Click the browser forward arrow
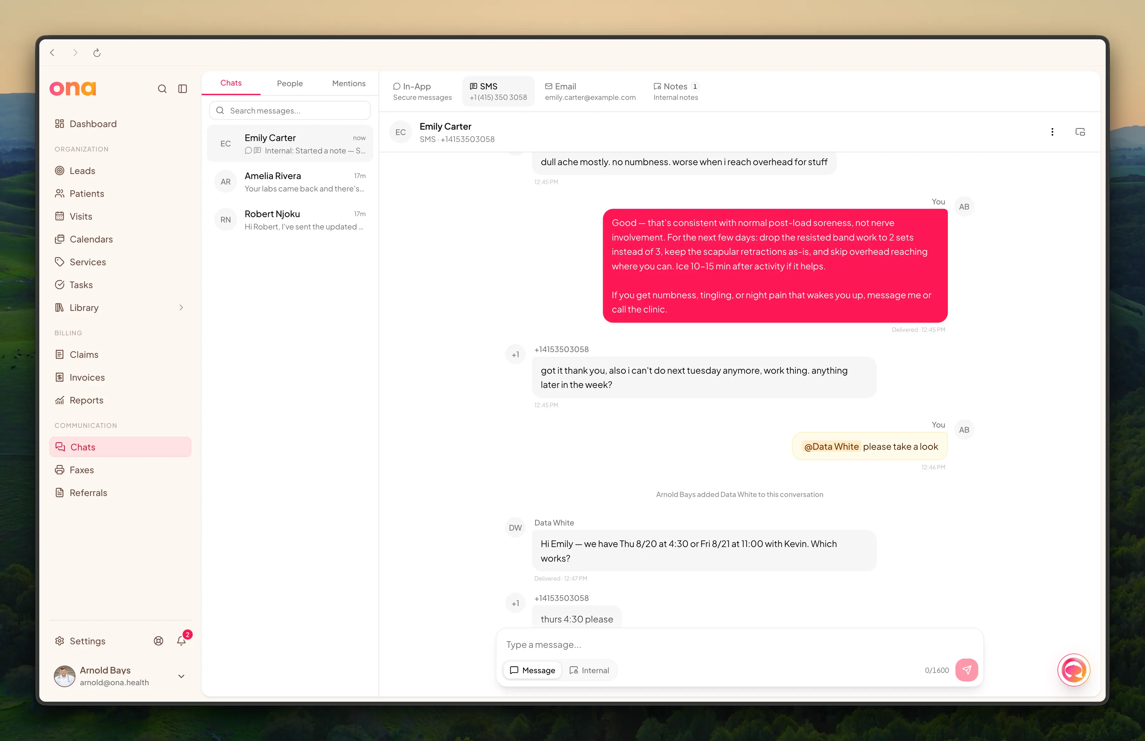 (x=75, y=53)
